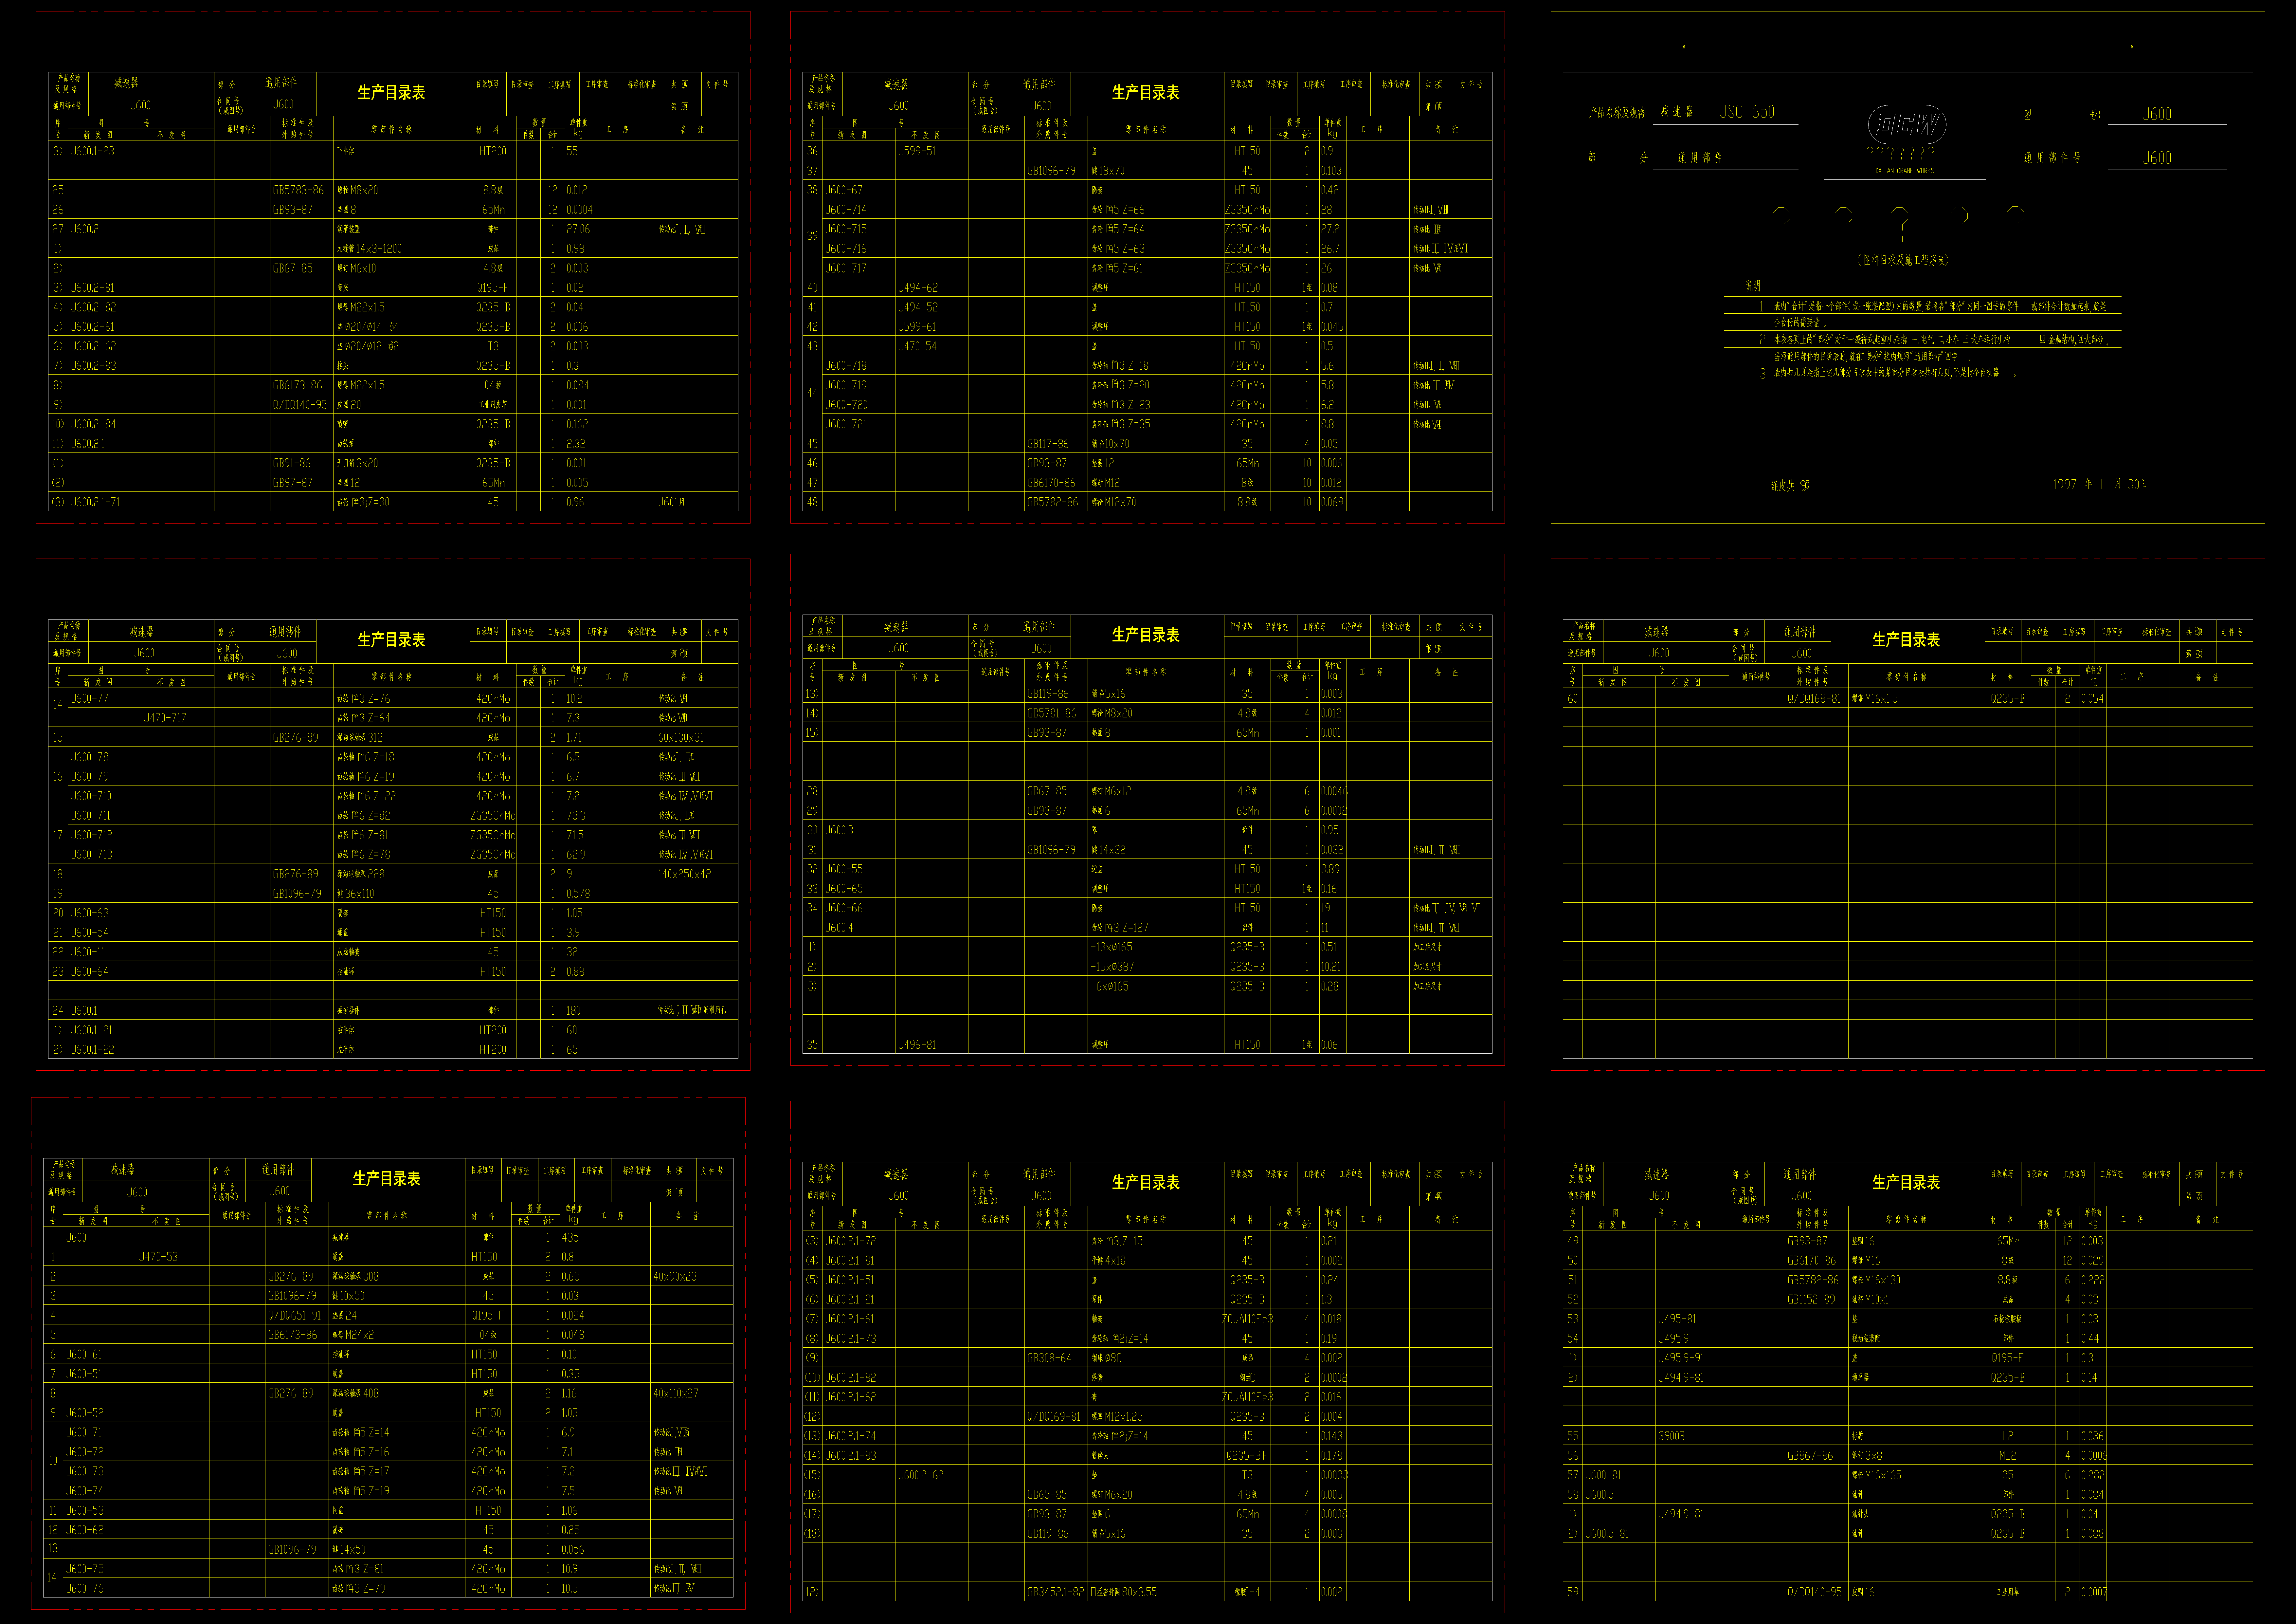2296x1624 pixels.
Task: Click the J495.9-91 reference
Action: [x=1681, y=1358]
